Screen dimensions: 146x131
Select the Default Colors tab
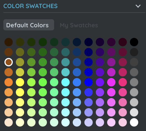pyautogui.click(x=29, y=25)
